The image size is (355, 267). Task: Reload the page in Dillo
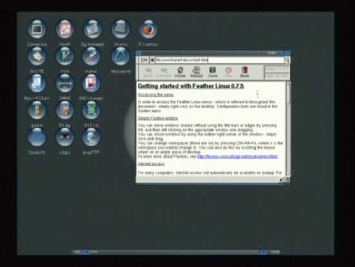196,72
